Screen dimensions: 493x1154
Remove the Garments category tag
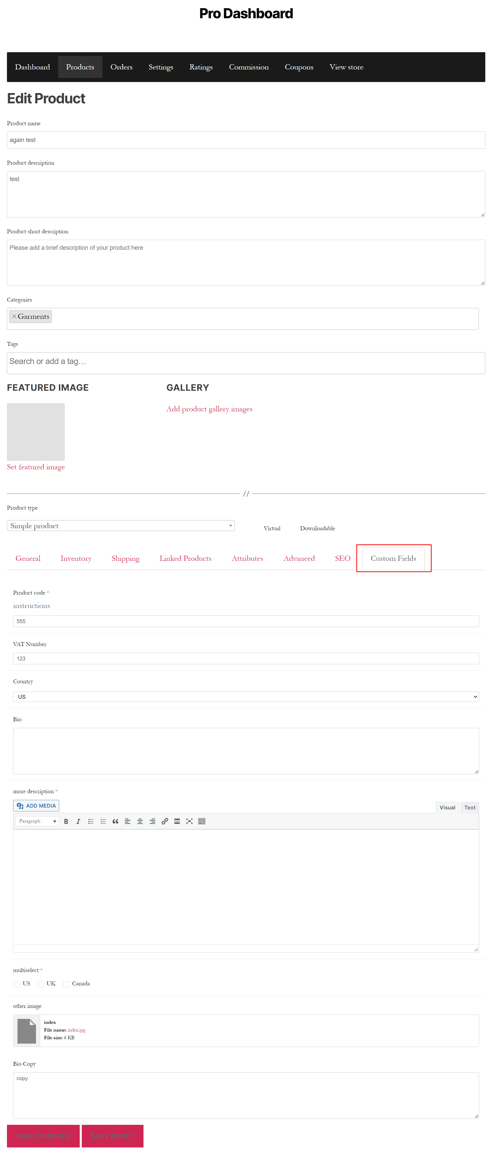(x=14, y=316)
